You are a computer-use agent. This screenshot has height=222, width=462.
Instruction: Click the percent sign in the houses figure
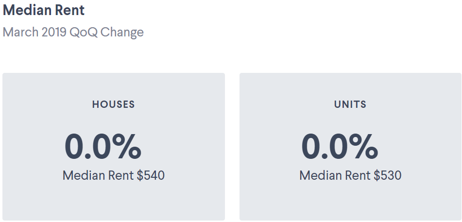(128, 147)
